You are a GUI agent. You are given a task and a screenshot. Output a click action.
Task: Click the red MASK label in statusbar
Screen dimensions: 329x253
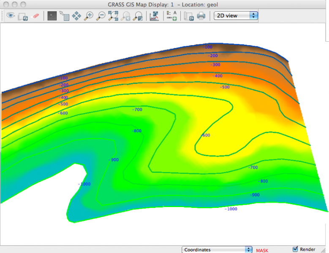click(x=262, y=250)
